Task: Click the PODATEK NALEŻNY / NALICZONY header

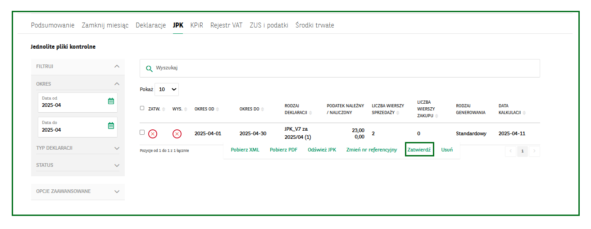Action: (x=345, y=109)
